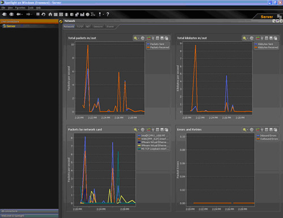Click inside the Total kilobytes in/out plot area

(x=217, y=78)
